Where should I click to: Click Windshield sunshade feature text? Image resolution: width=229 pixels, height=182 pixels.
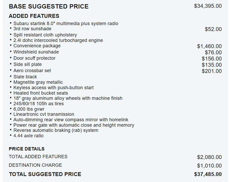point(36,52)
